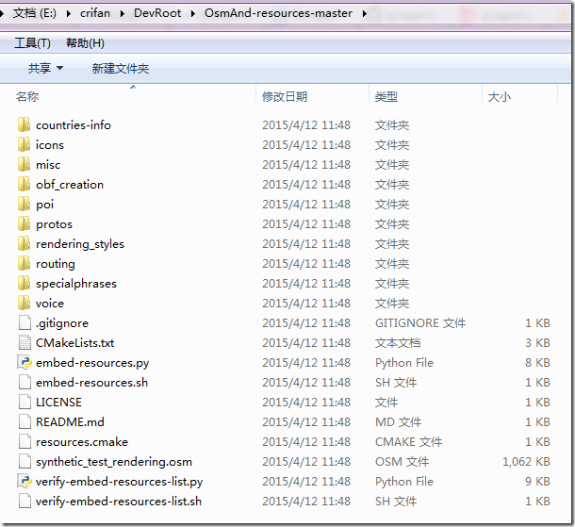Select the specialphrases folder name
The image size is (575, 527).
[x=76, y=284]
